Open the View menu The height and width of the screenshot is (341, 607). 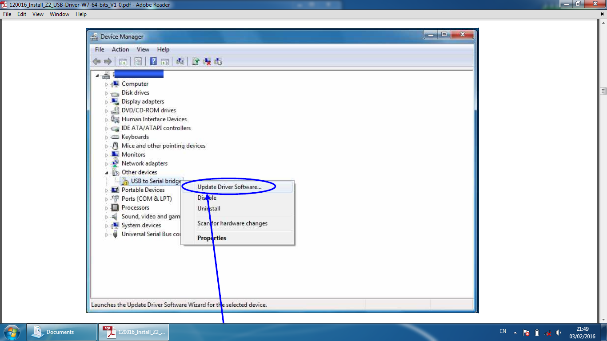[143, 49]
